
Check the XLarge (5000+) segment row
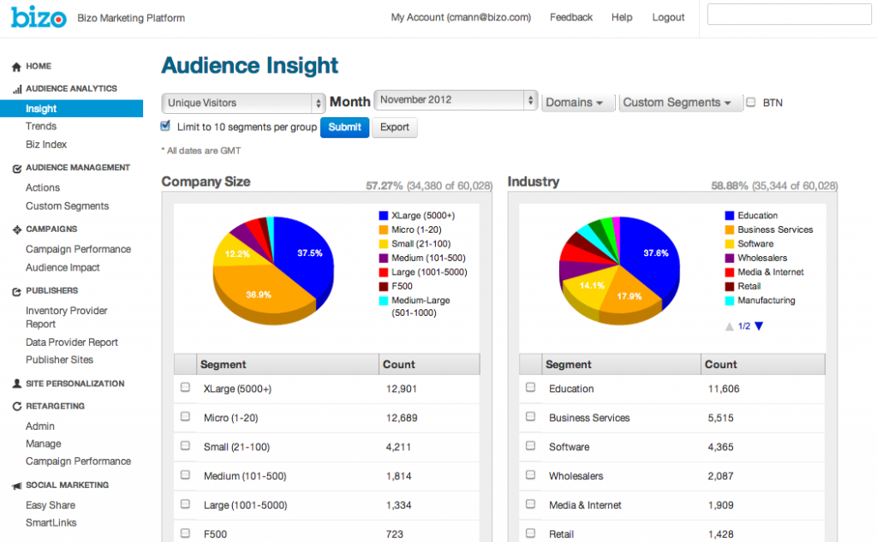point(185,387)
